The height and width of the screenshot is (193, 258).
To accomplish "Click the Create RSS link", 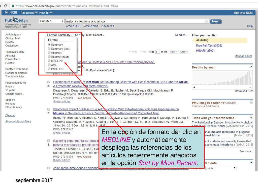I will (x=73, y=26).
